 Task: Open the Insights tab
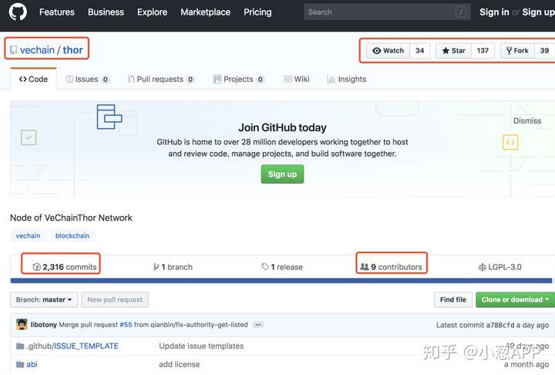pyautogui.click(x=347, y=79)
